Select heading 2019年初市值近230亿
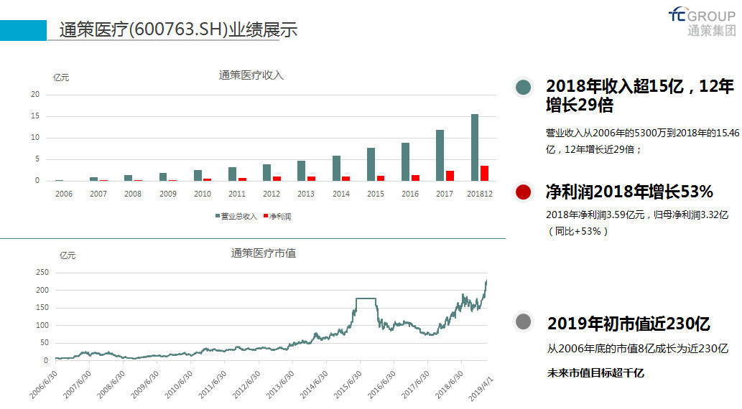This screenshot has height=409, width=742. tap(629, 324)
